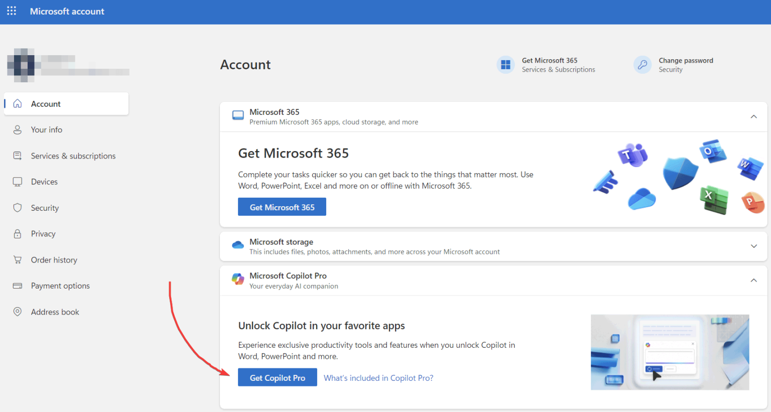
Task: Click the credit card Payment options icon
Action: point(18,286)
